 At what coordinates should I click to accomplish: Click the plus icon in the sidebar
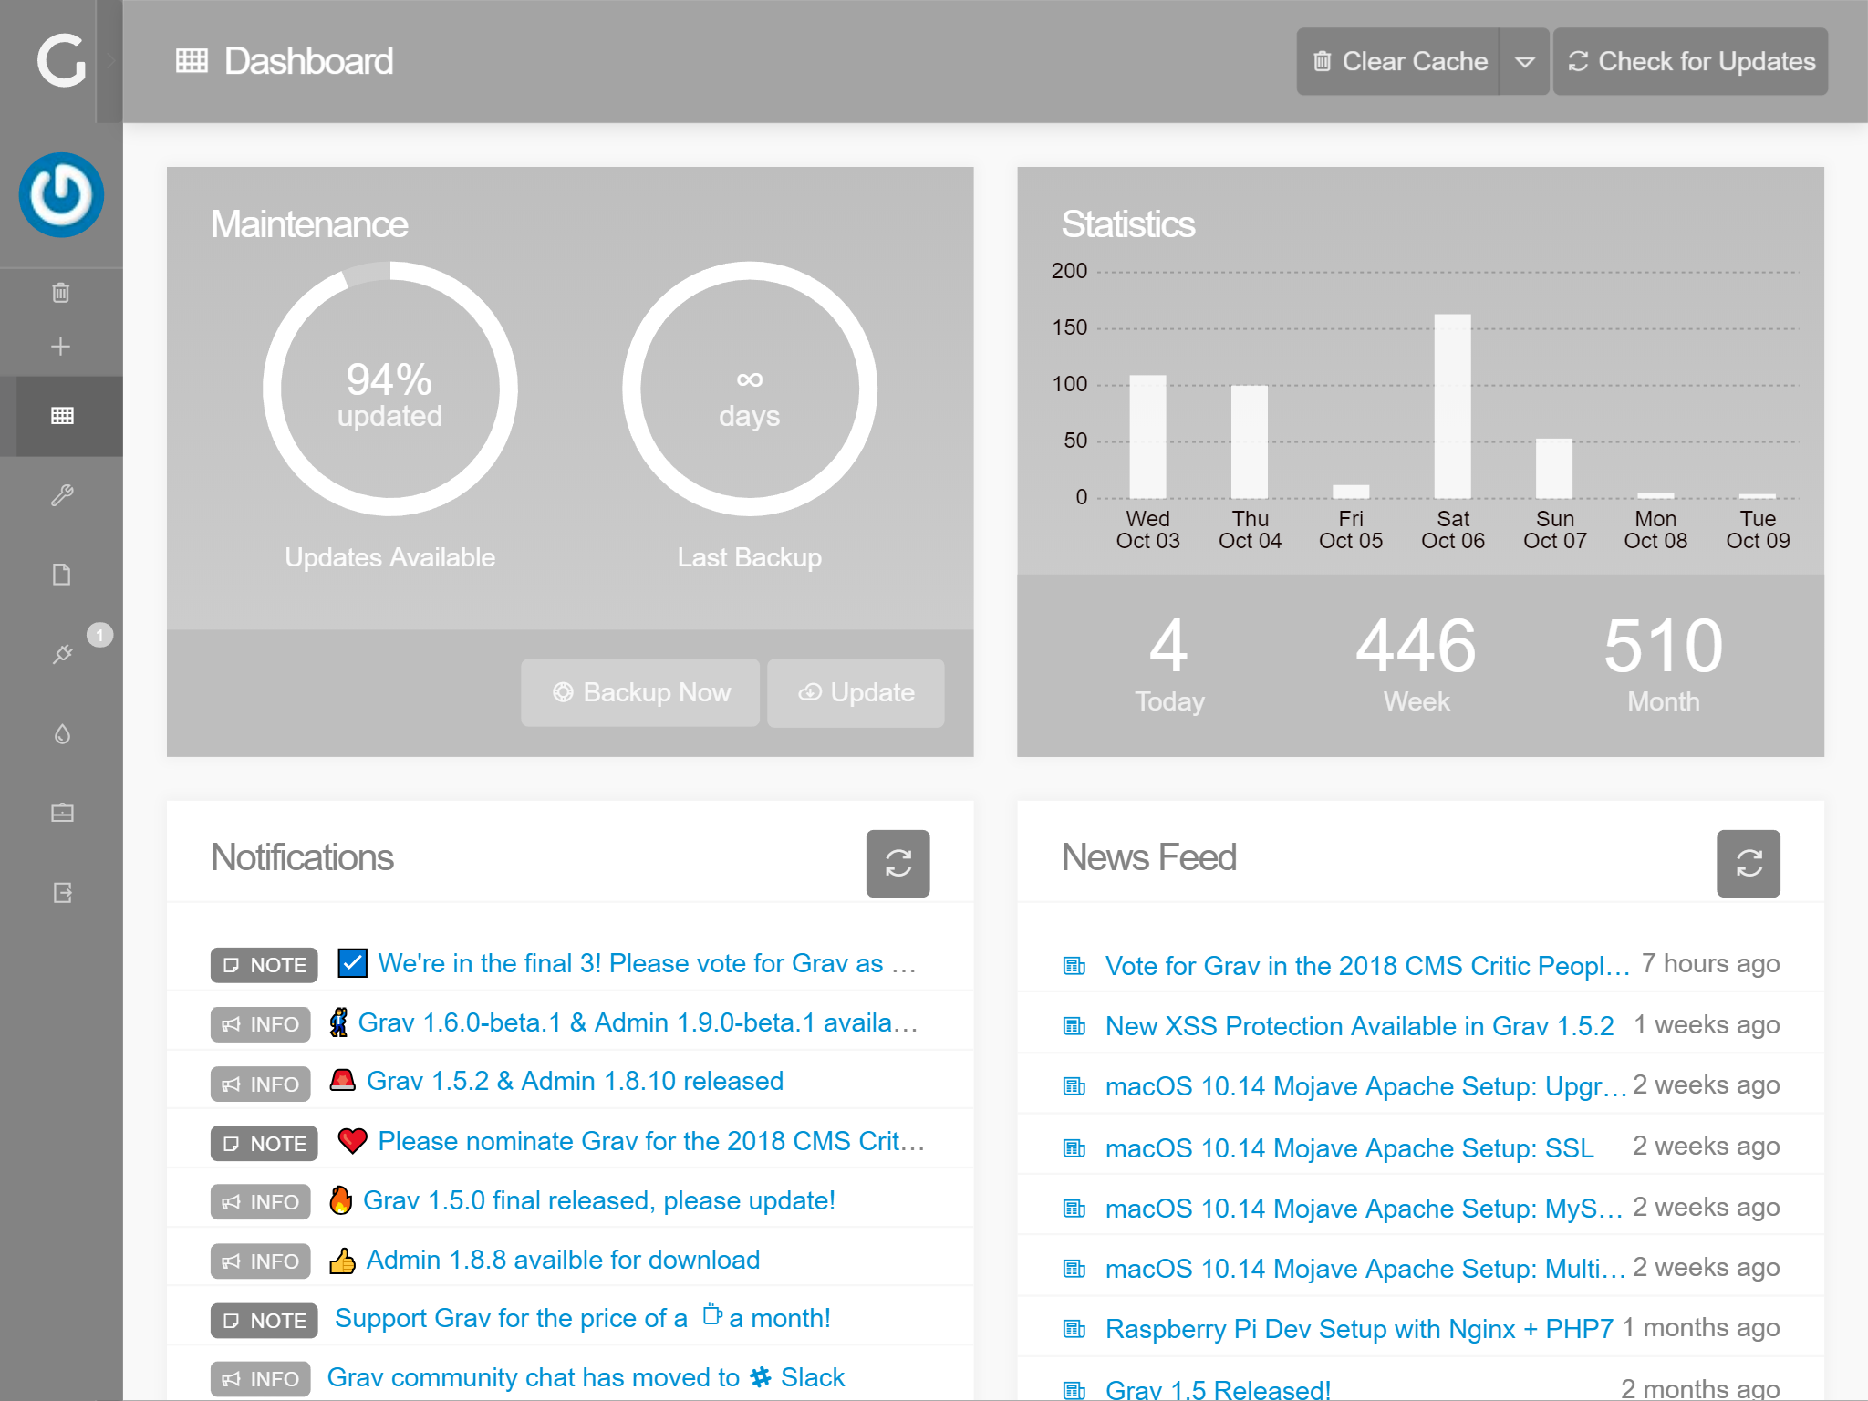click(x=61, y=347)
